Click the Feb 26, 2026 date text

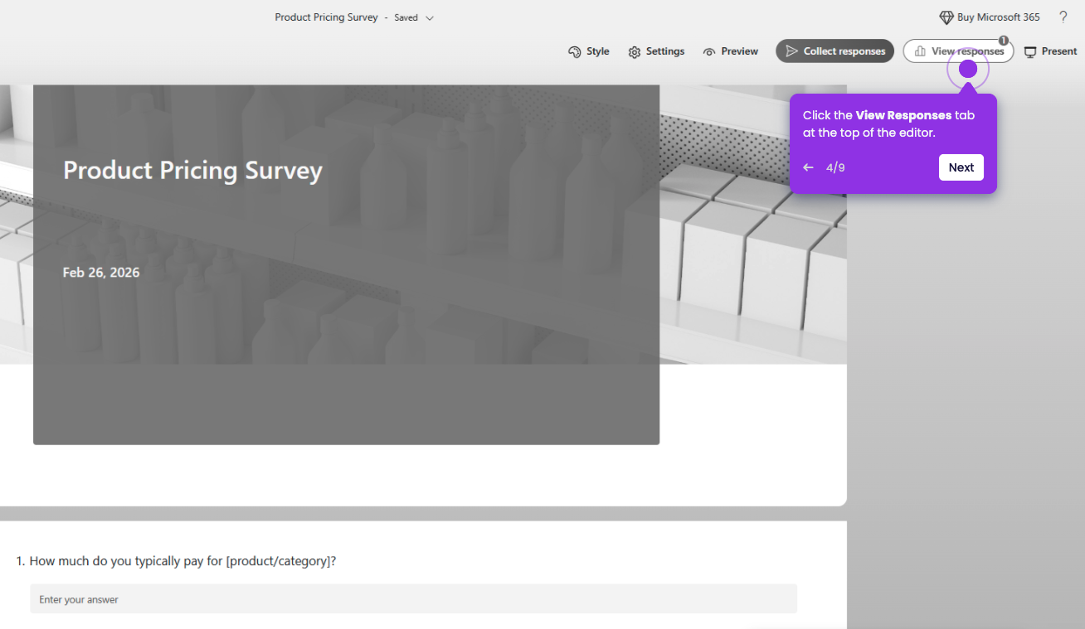pyautogui.click(x=101, y=273)
